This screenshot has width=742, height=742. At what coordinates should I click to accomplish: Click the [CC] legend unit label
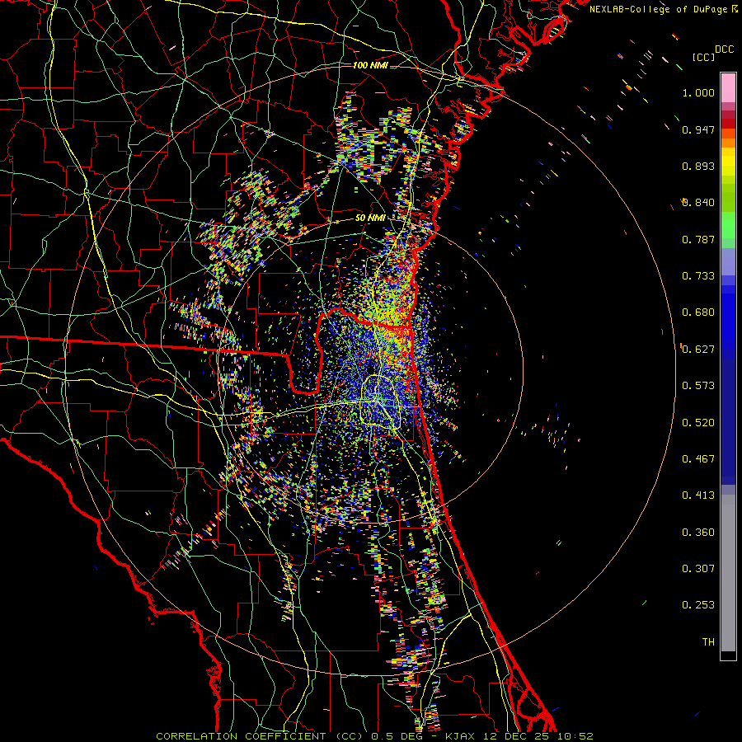704,57
